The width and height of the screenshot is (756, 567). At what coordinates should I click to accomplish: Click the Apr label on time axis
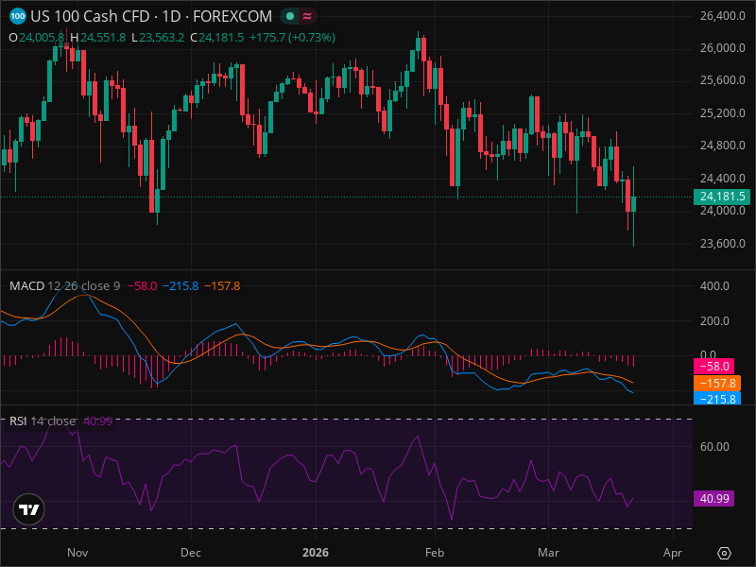click(x=673, y=553)
